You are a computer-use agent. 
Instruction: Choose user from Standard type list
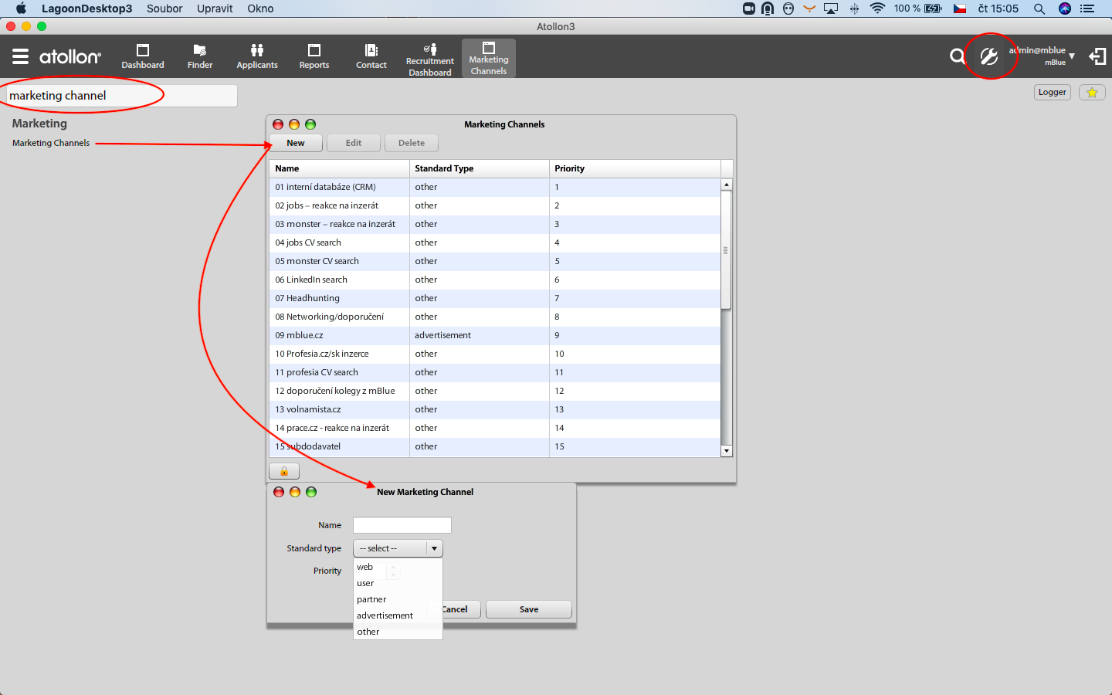click(x=398, y=583)
